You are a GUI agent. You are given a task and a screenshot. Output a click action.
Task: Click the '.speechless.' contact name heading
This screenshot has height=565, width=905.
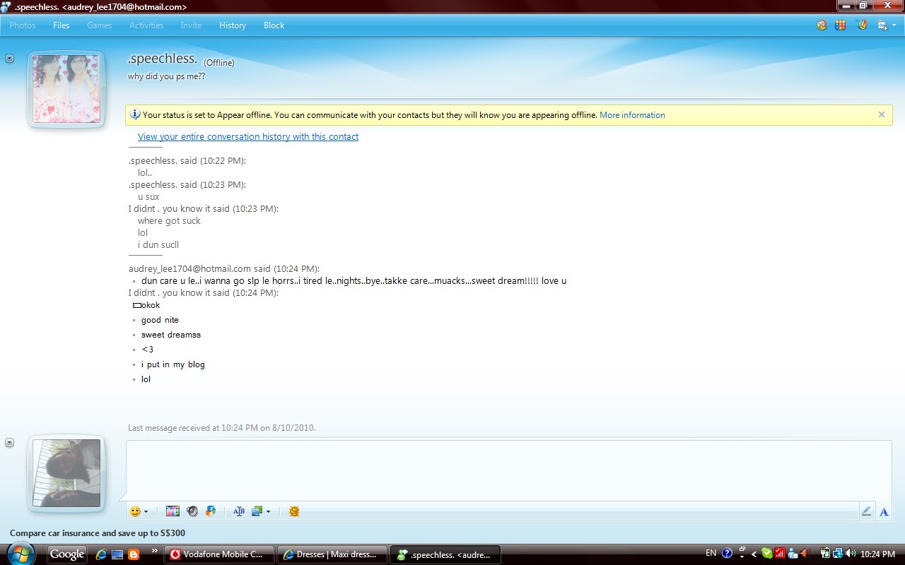click(163, 59)
